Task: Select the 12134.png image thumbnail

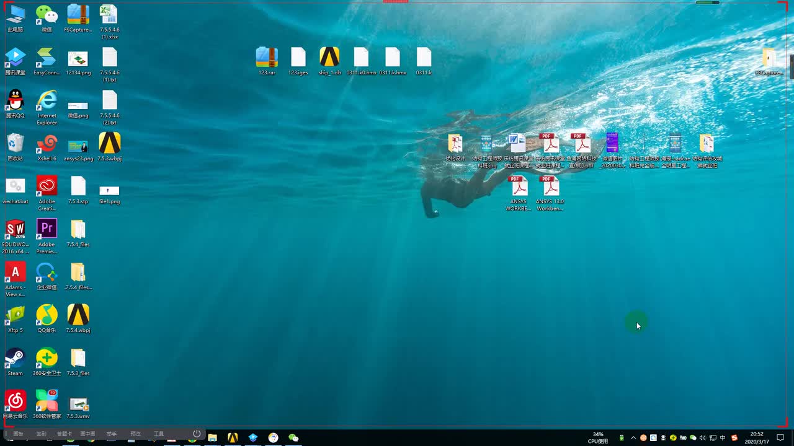Action: [x=78, y=61]
